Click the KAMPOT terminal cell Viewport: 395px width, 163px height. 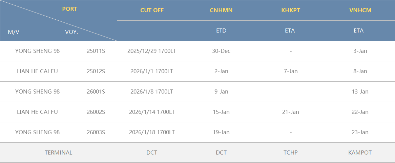(x=360, y=152)
